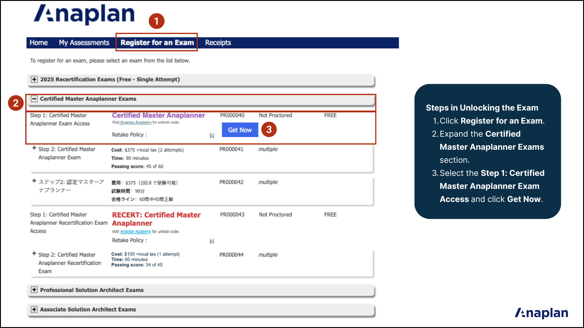584x328 pixels.
Task: Click 'Passing score: 34 of 45' text
Action: click(137, 265)
